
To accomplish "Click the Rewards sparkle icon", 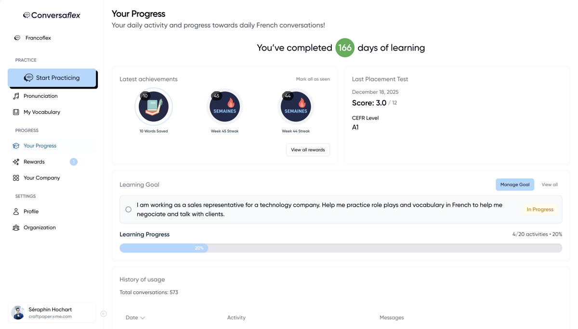I will (16, 162).
